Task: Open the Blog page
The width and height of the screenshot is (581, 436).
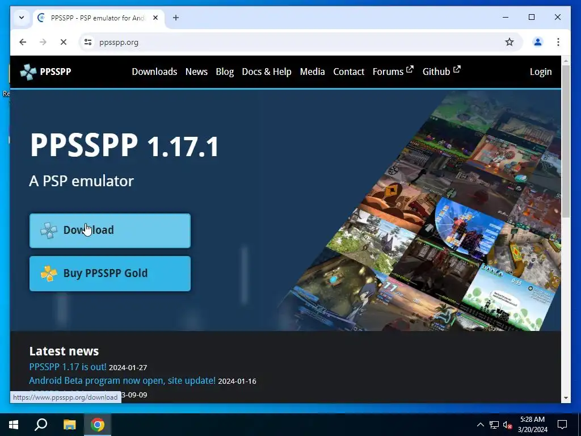Action: pos(225,72)
